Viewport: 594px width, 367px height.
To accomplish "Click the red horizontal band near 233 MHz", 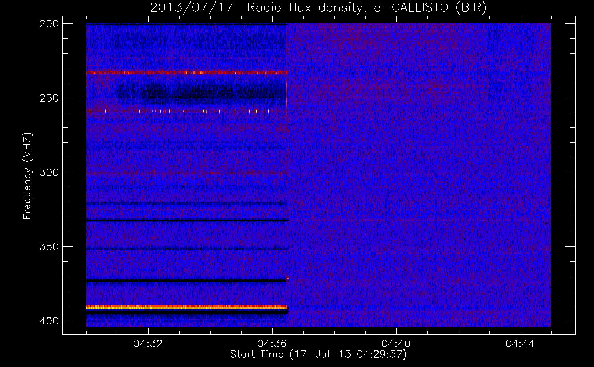I will pos(187,73).
